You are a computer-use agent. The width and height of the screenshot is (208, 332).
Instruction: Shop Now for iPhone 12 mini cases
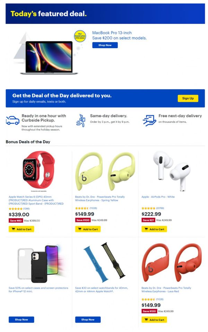click(21, 320)
